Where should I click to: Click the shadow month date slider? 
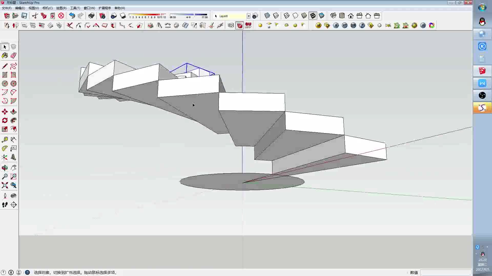pos(147,15)
